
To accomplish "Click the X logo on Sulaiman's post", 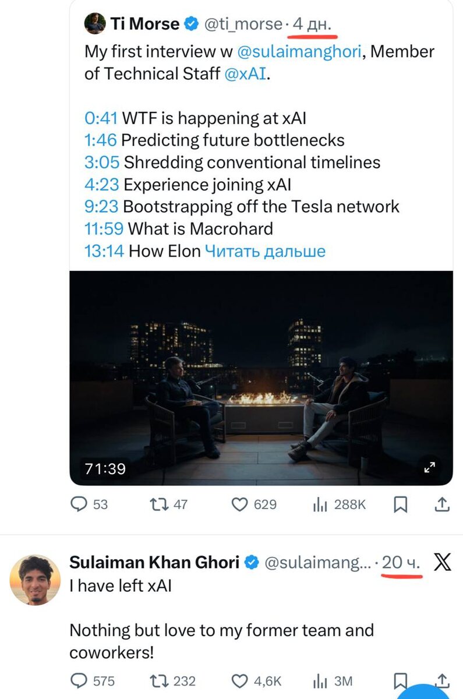I will (442, 562).
